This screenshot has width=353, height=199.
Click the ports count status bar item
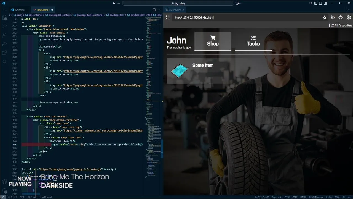pyautogui.click(x=23, y=197)
